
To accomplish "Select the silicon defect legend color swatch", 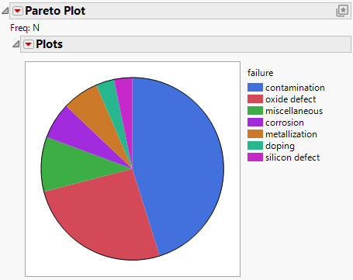I will pos(255,157).
